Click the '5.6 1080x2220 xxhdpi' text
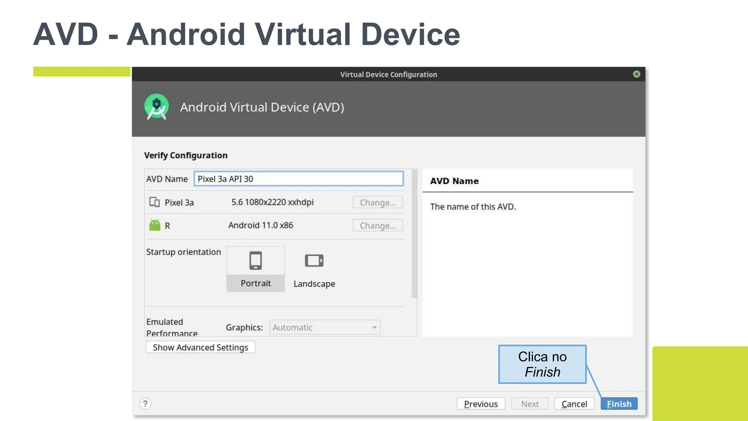Screen dimensions: 748x421 [x=272, y=202]
